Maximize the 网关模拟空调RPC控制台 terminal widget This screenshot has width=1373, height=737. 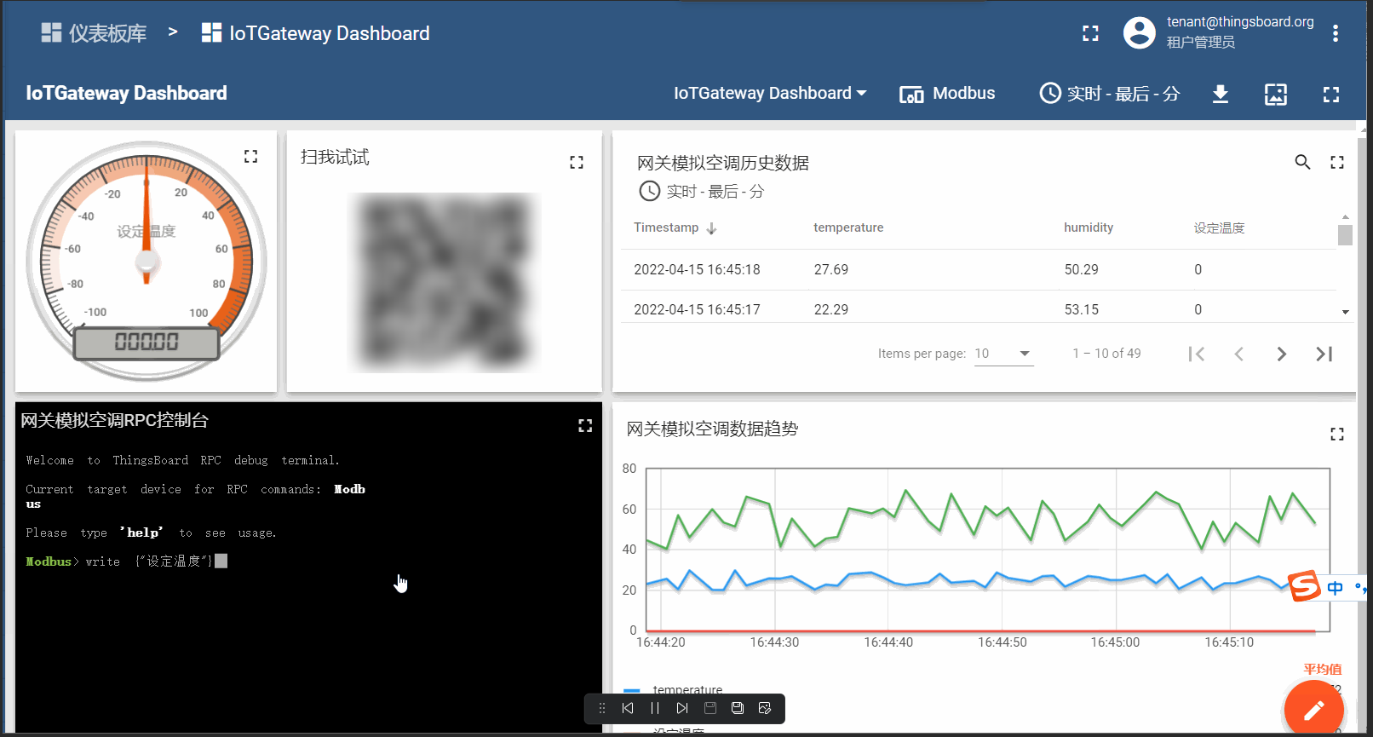[x=585, y=425]
